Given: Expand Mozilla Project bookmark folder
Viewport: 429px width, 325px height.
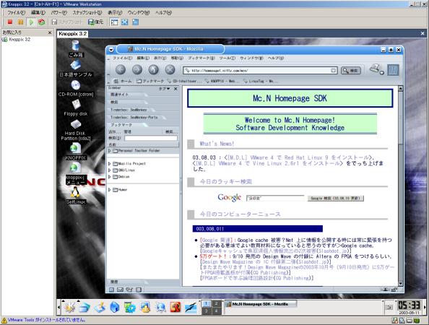Looking at the screenshot, I should pyautogui.click(x=110, y=164).
